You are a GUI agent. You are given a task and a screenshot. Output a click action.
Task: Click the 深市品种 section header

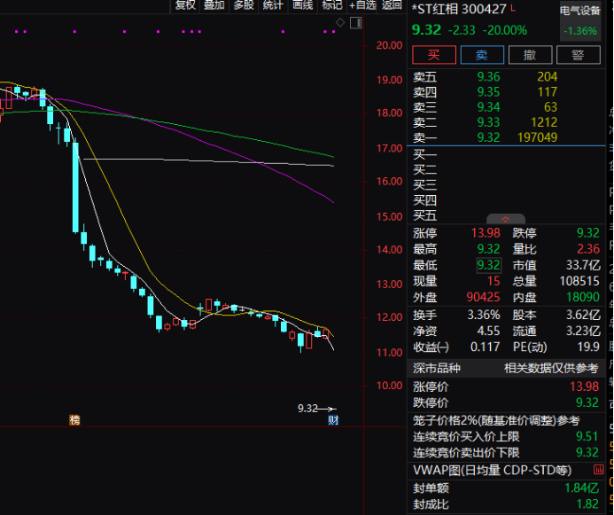[506, 368]
